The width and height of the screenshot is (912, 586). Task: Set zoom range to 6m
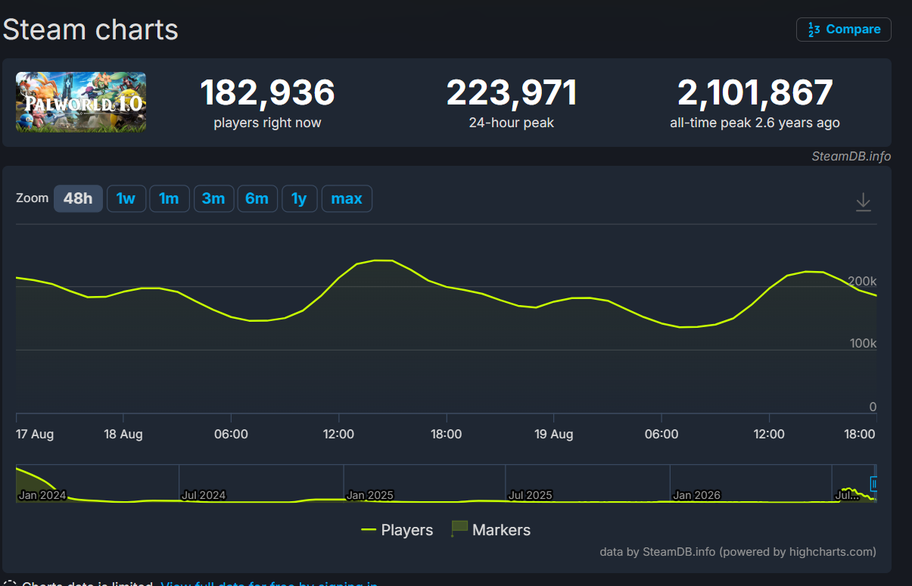[x=257, y=199]
